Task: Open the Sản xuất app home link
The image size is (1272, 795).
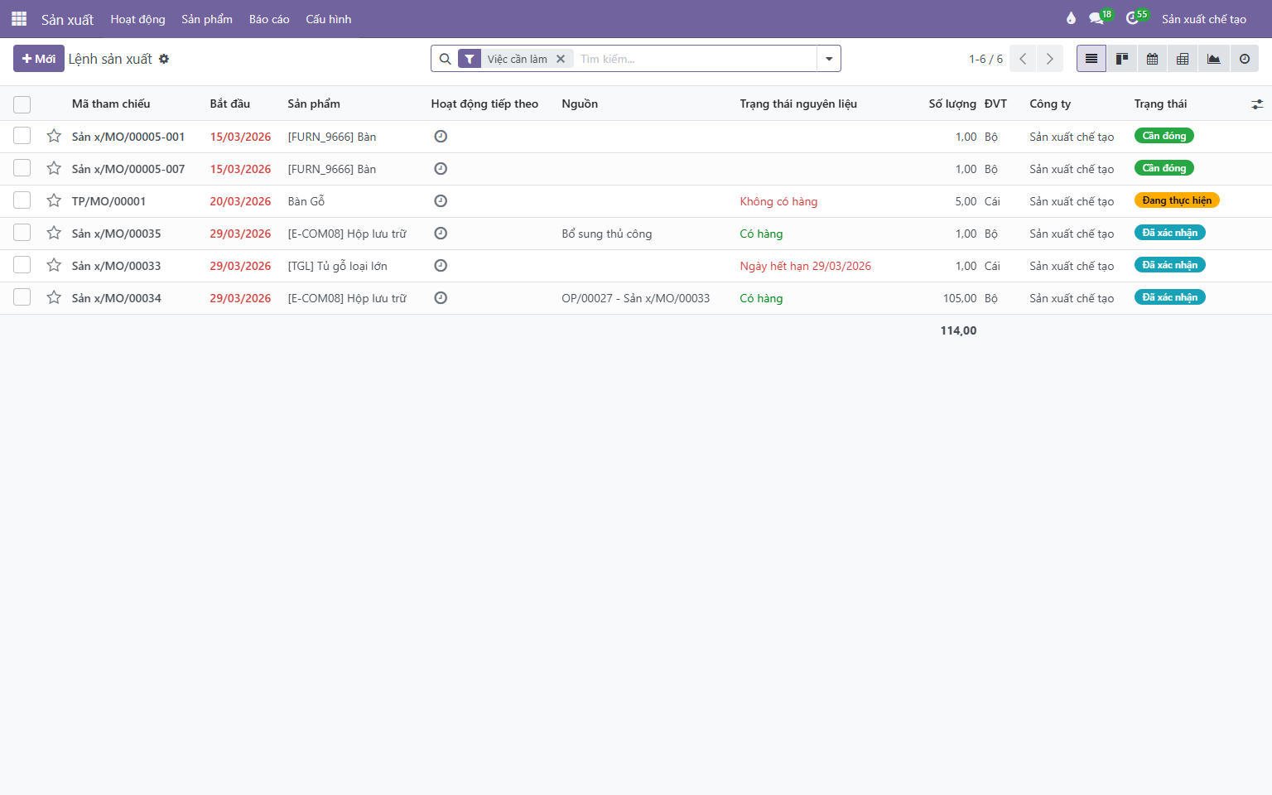Action: 68,19
